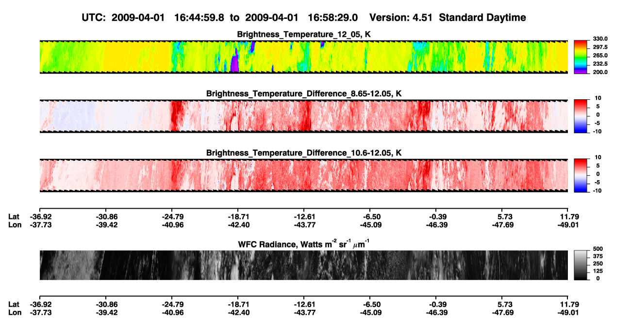Click latitude 11.79 on the axis above WFC title

pos(569,217)
